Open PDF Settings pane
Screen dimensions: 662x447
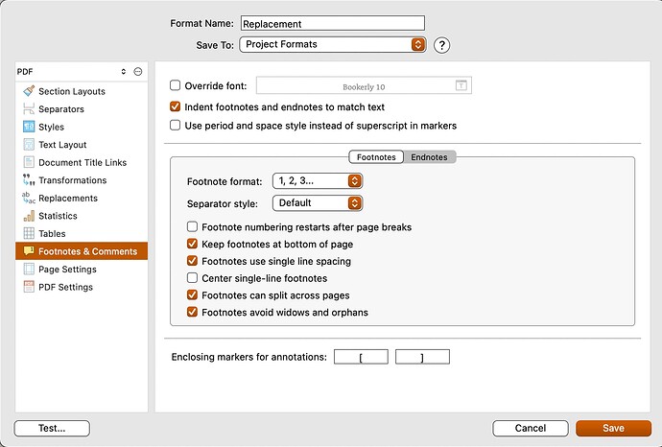pos(82,287)
